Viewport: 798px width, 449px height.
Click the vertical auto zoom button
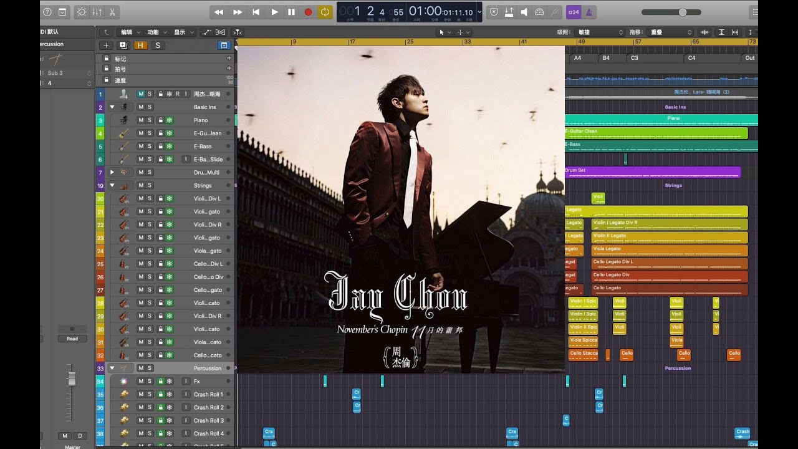(722, 32)
